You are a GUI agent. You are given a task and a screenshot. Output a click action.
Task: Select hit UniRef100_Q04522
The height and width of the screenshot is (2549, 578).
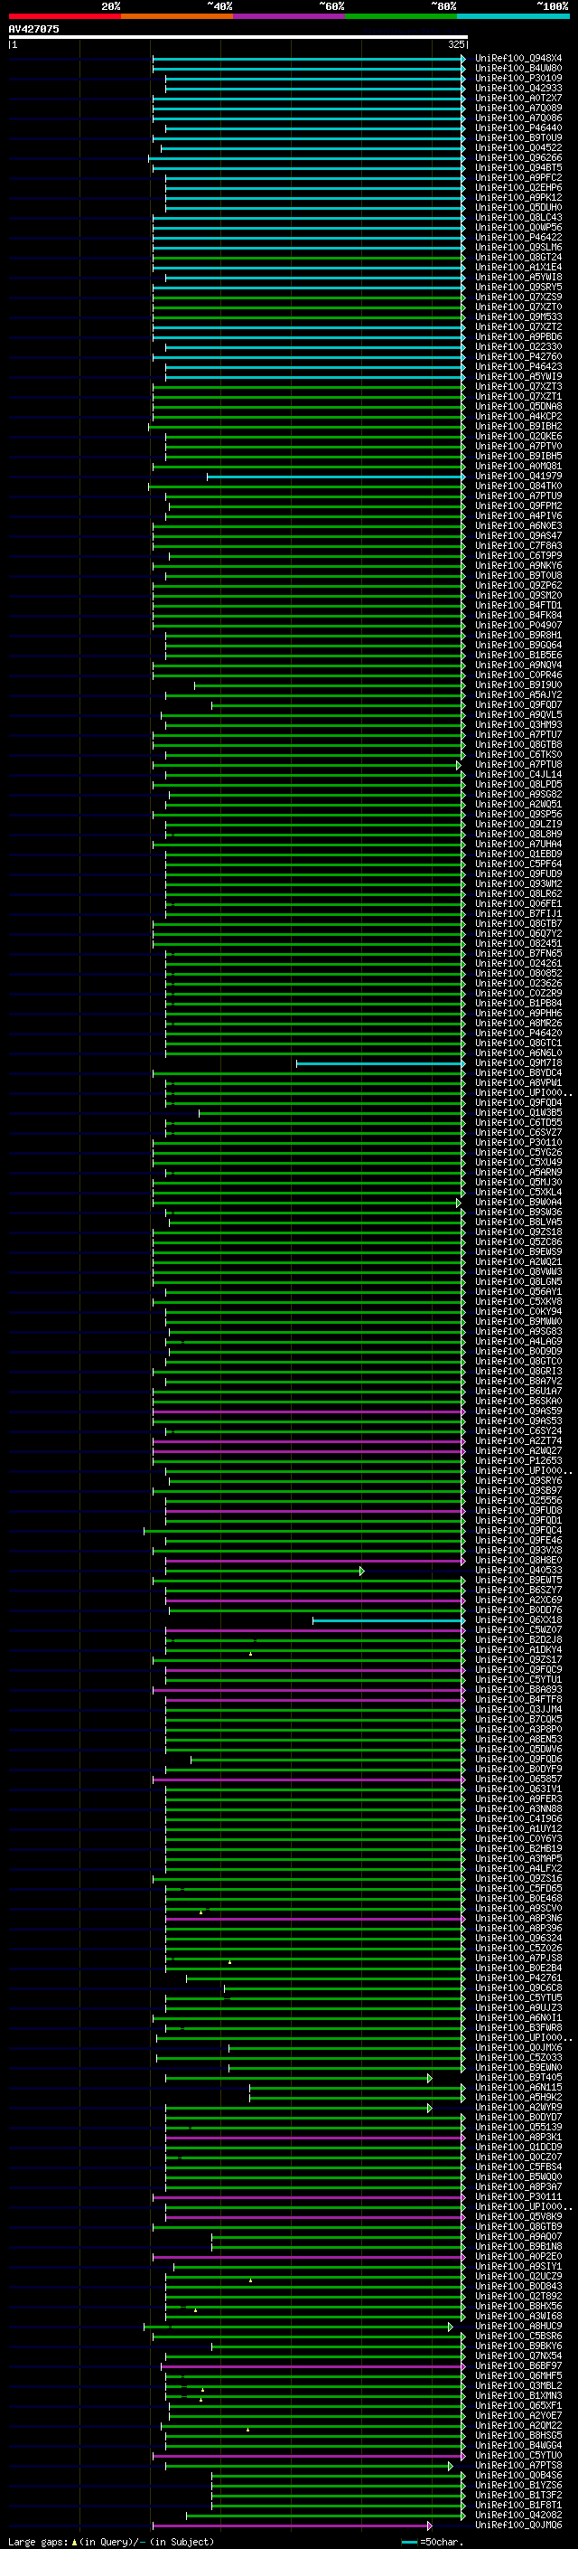tap(517, 147)
